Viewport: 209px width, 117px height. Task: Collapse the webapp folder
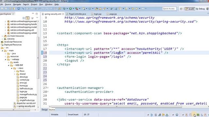tap(6, 59)
